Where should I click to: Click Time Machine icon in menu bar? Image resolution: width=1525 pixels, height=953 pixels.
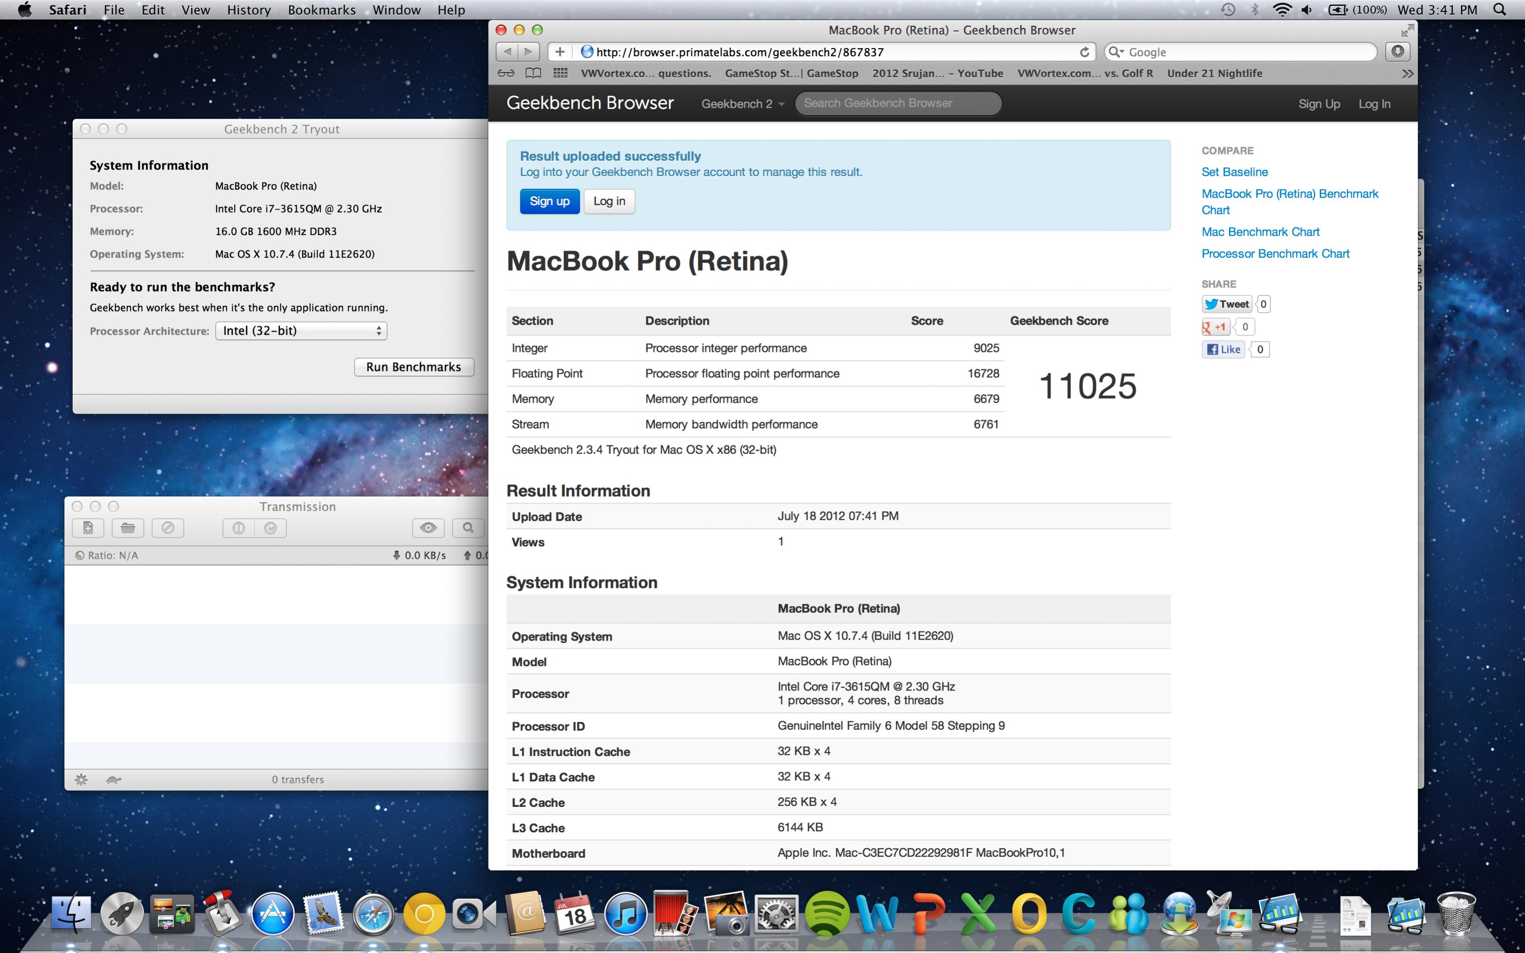(1228, 10)
